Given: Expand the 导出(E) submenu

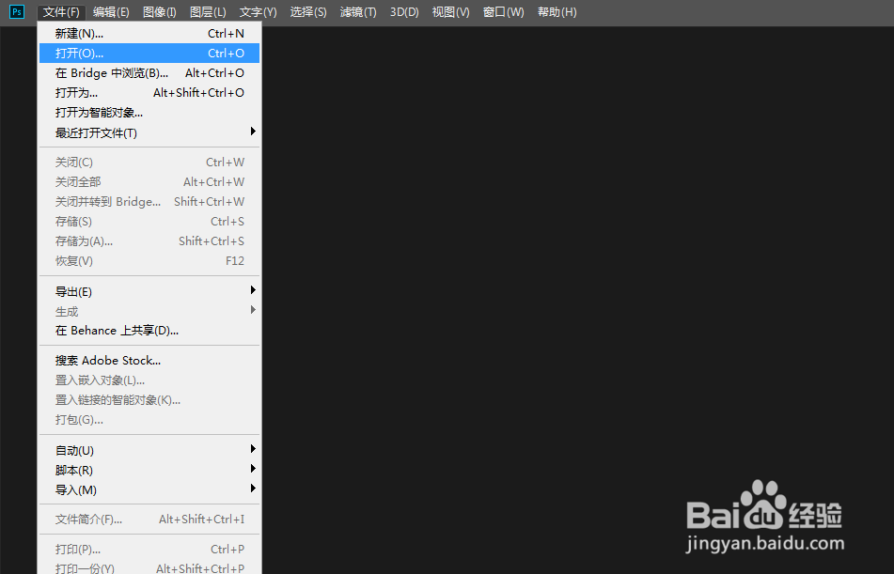Looking at the screenshot, I should [149, 291].
